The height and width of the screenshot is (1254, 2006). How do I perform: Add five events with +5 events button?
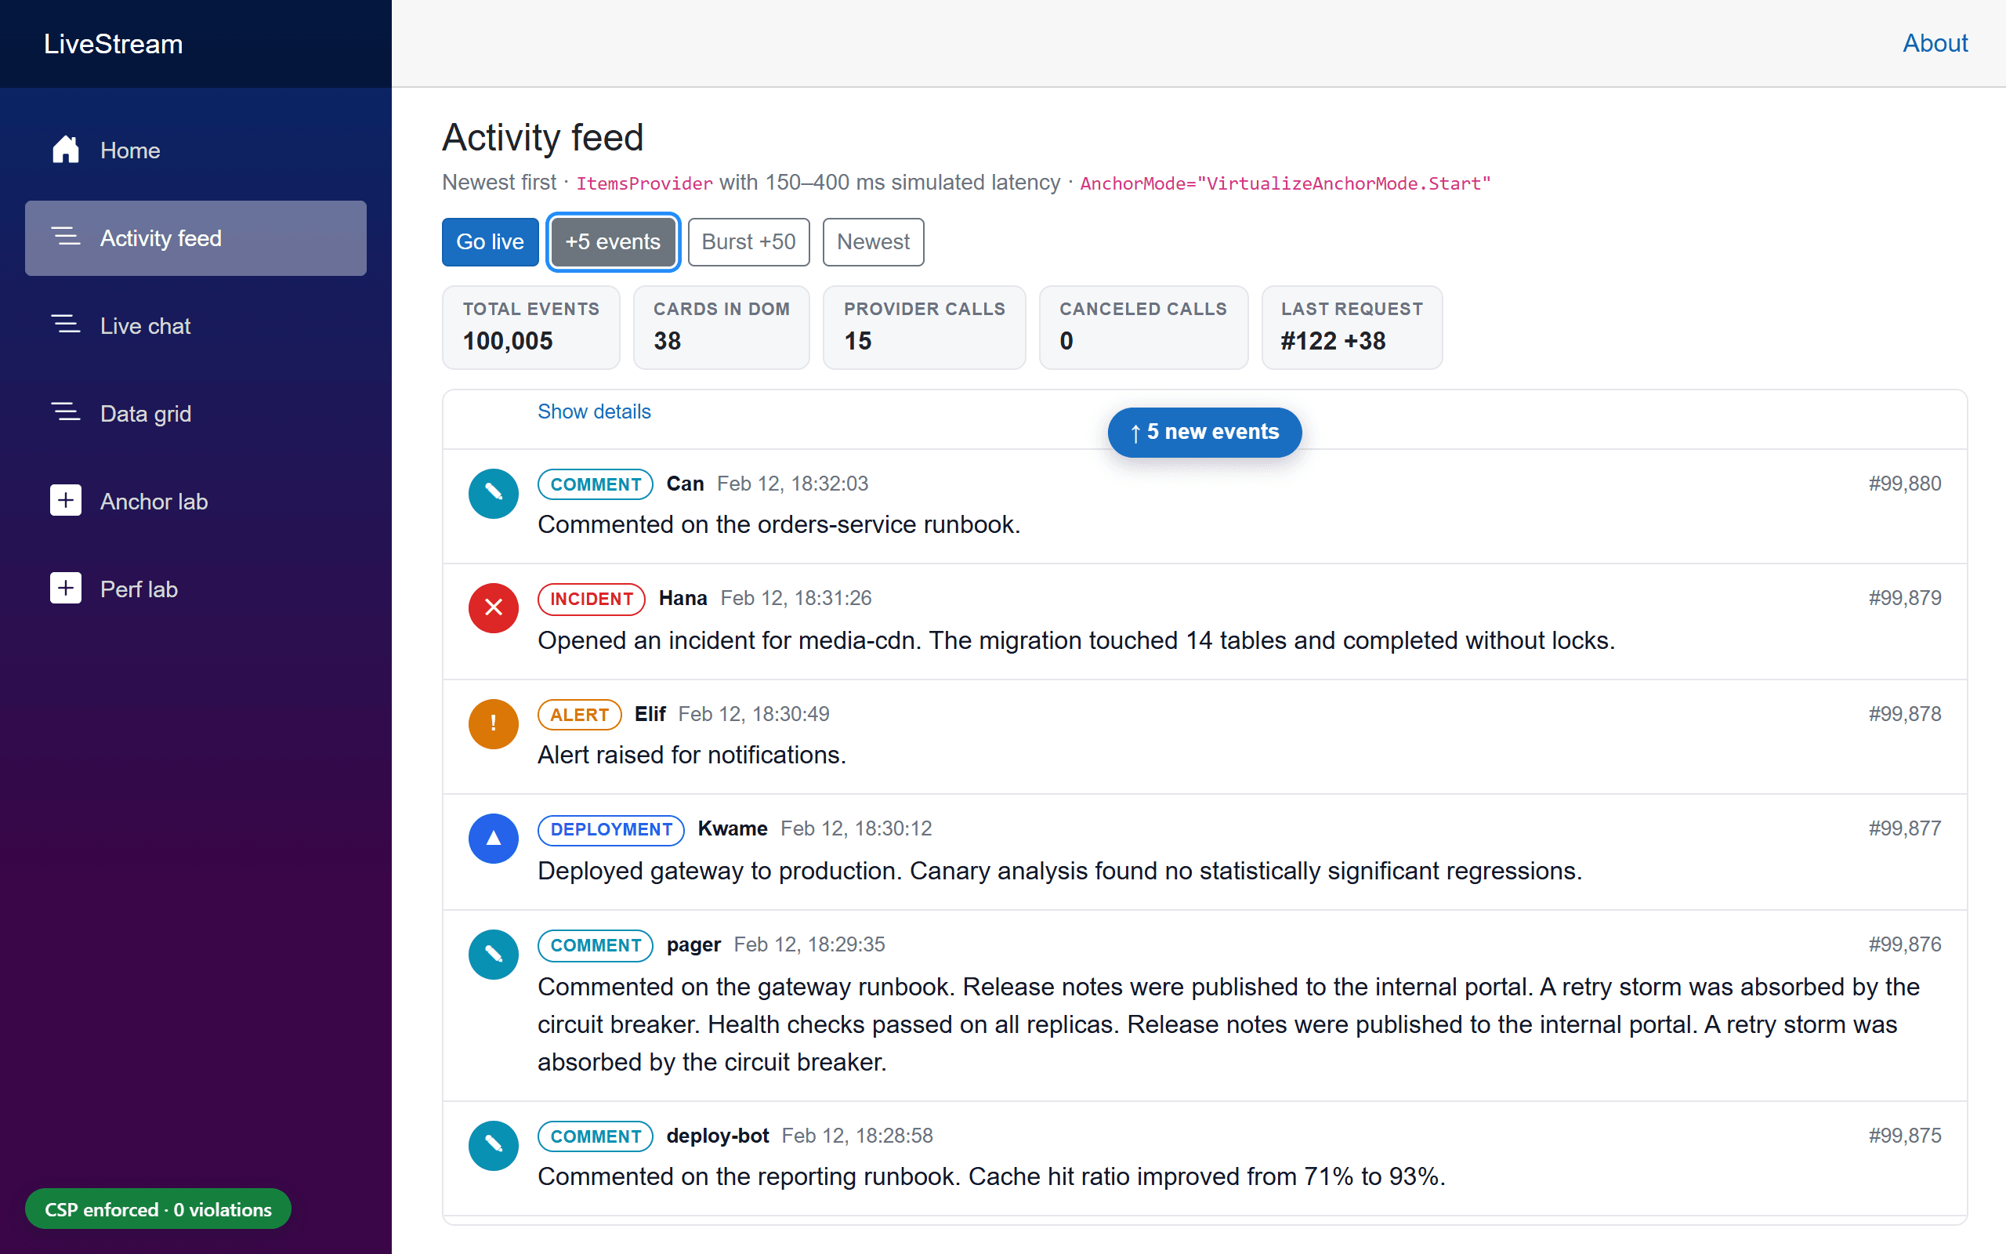tap(613, 241)
